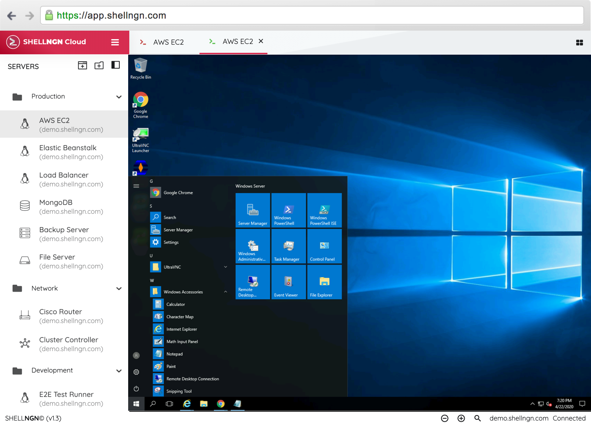Click the SHELLNGN Cloud logo
Viewport: 591px width, 425px height.
coord(46,42)
